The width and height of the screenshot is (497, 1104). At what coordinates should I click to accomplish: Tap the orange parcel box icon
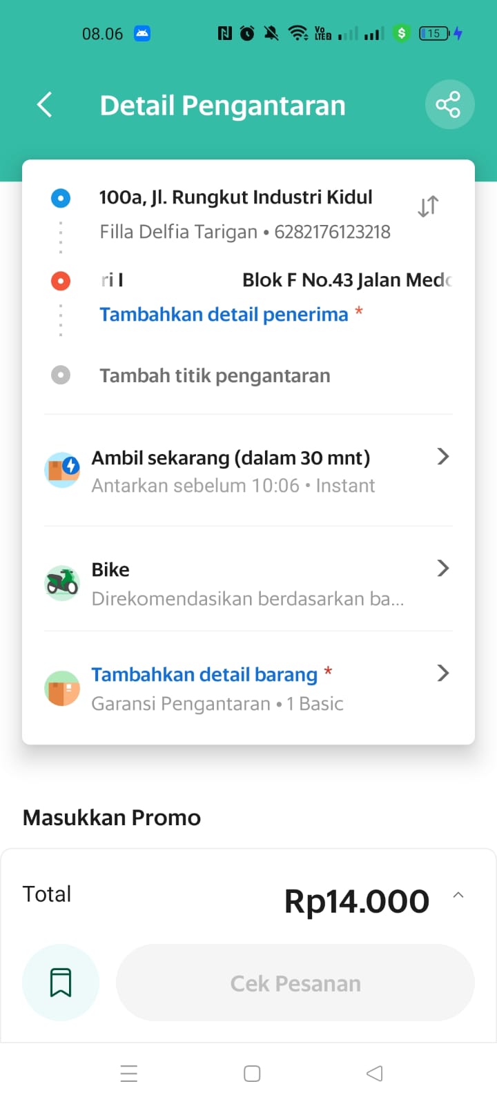(x=62, y=688)
